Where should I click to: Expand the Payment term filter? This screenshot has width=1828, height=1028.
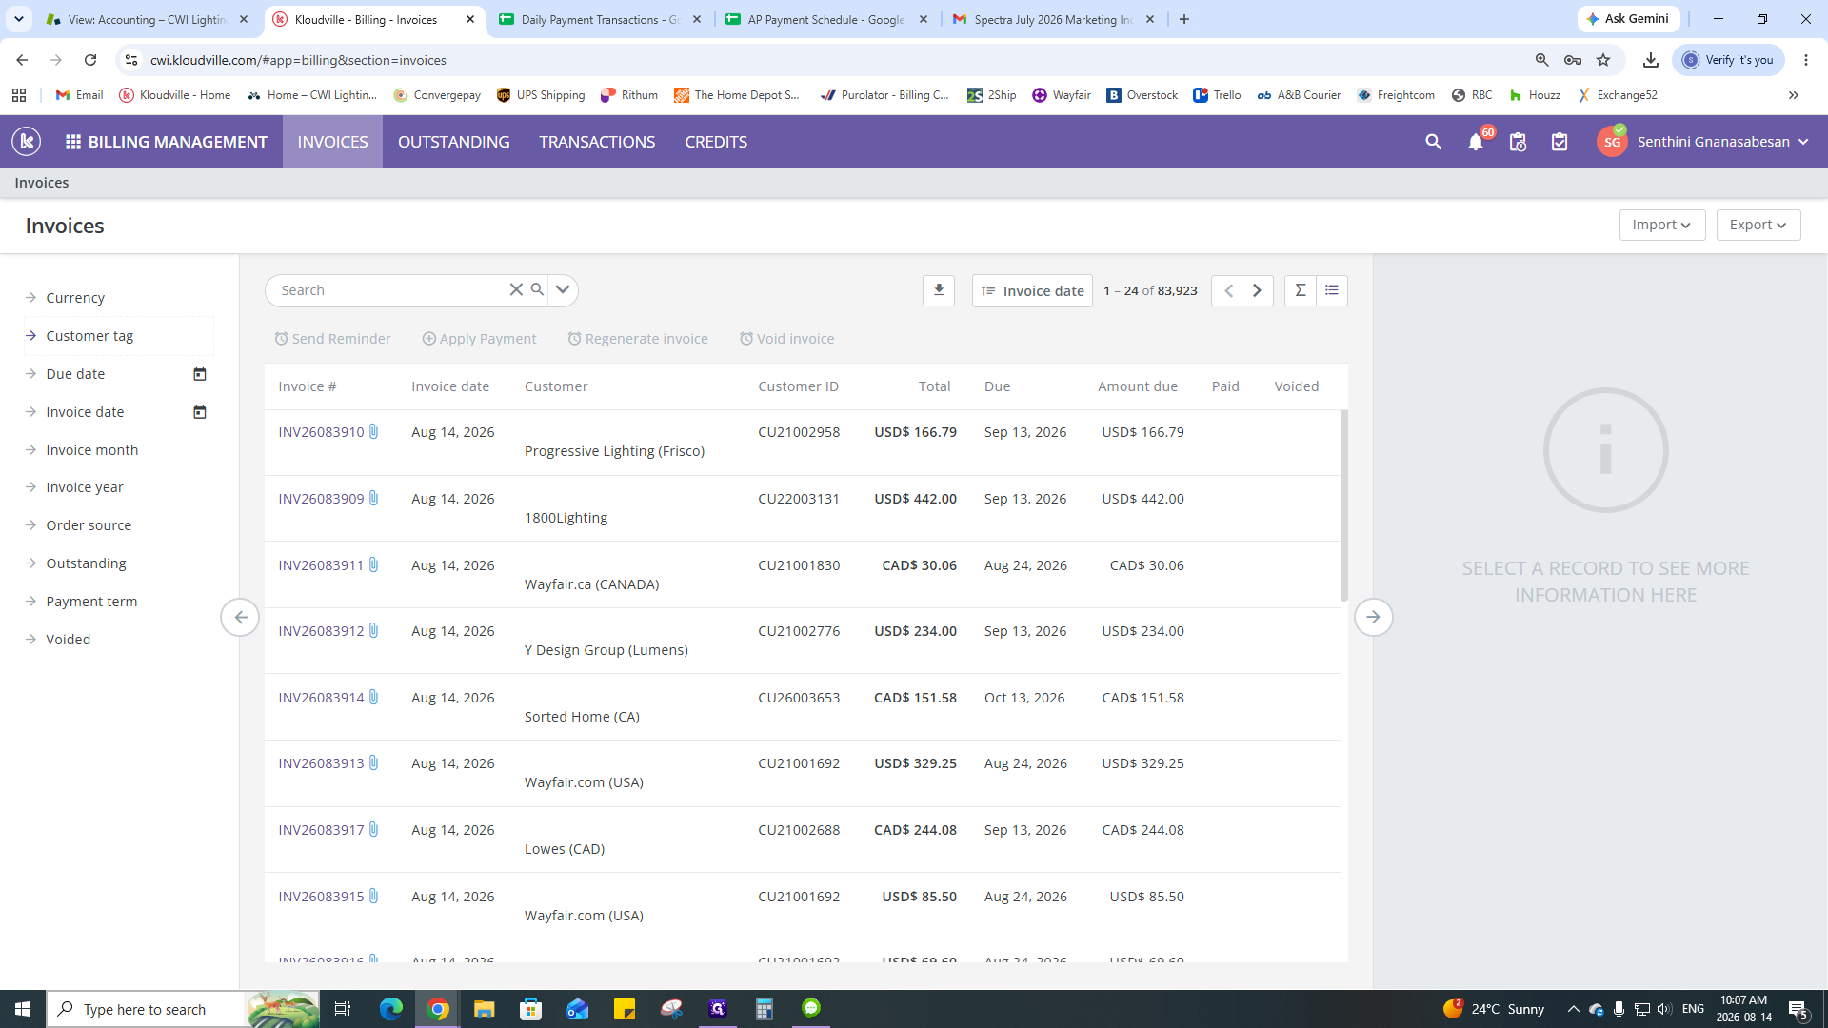(91, 602)
